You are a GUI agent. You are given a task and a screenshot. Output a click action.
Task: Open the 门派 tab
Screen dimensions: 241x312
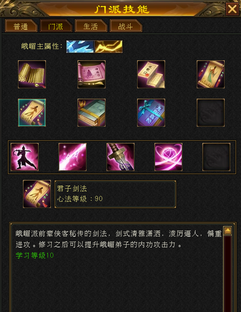tap(56, 26)
